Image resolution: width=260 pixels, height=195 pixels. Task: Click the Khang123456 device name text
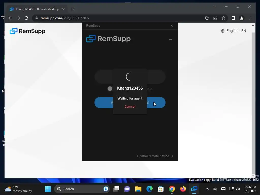pyautogui.click(x=130, y=88)
